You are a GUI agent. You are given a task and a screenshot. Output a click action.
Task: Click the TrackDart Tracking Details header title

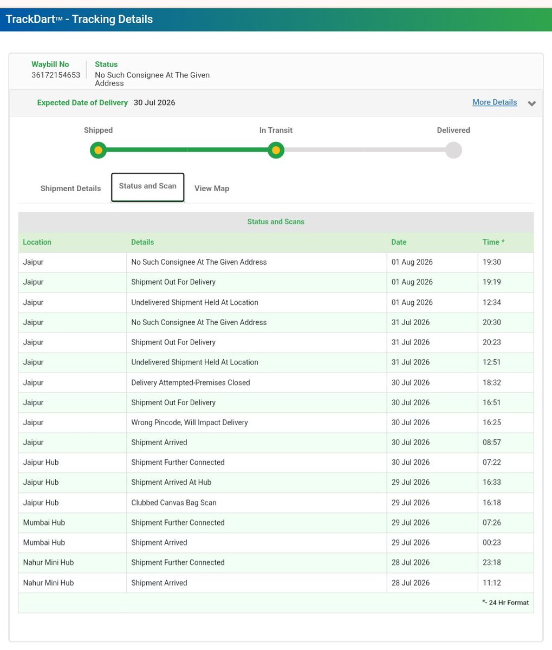pos(79,19)
